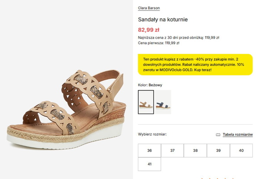This screenshot has height=179, width=268.
Task: Open the Clara Barson brand link
Action: pyautogui.click(x=149, y=8)
